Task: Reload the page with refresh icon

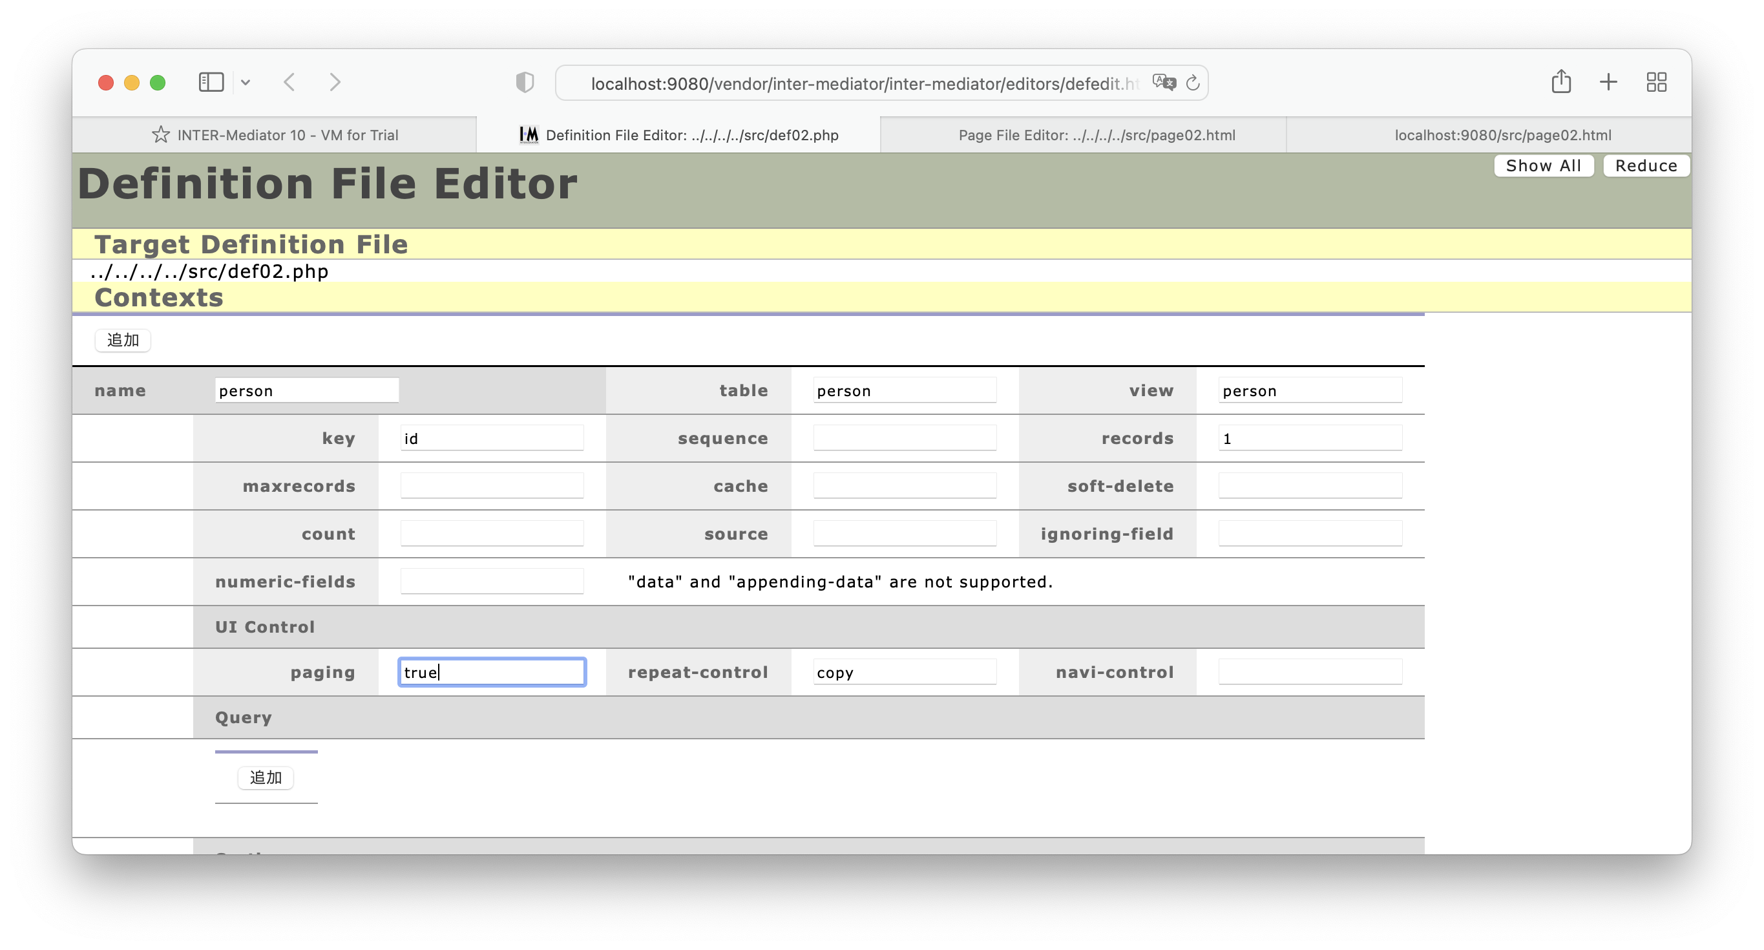Action: click(x=1192, y=83)
